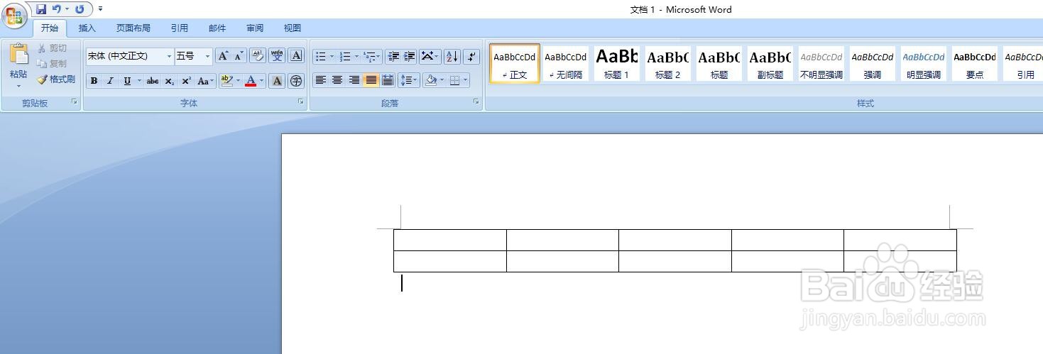The height and width of the screenshot is (354, 1043).
Task: Align text right
Action: point(354,80)
